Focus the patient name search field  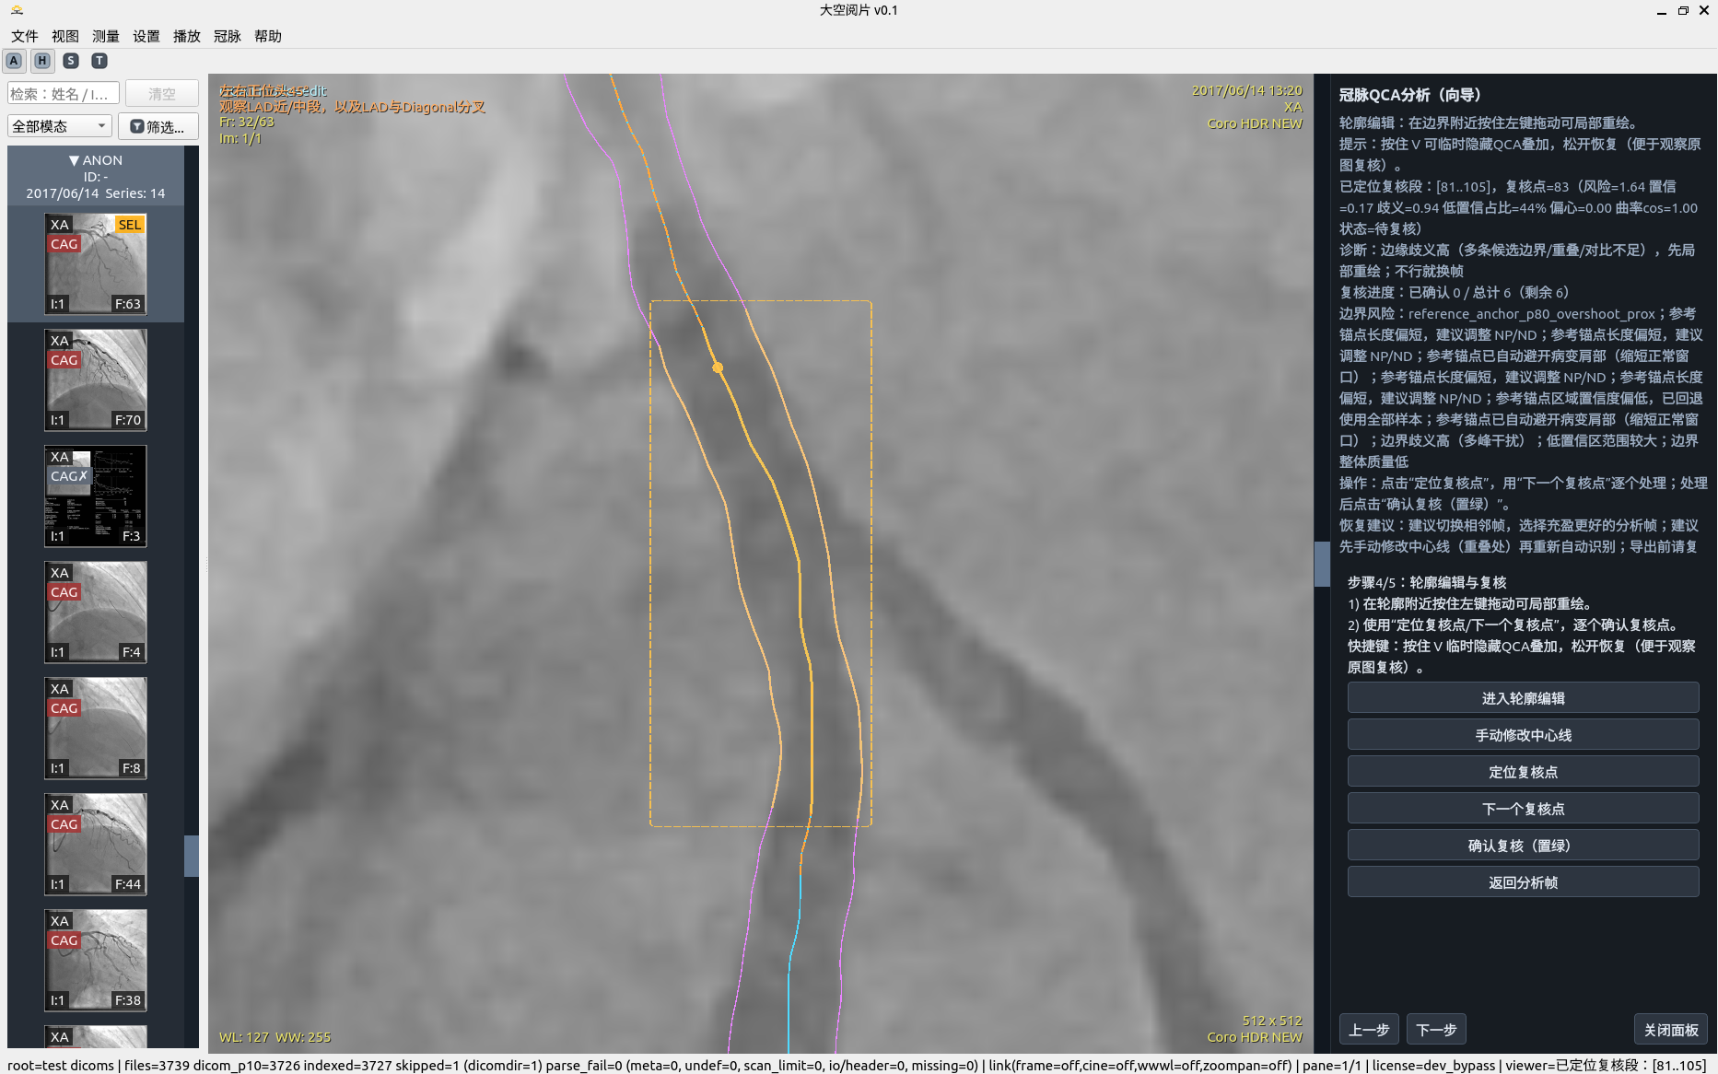[x=64, y=94]
